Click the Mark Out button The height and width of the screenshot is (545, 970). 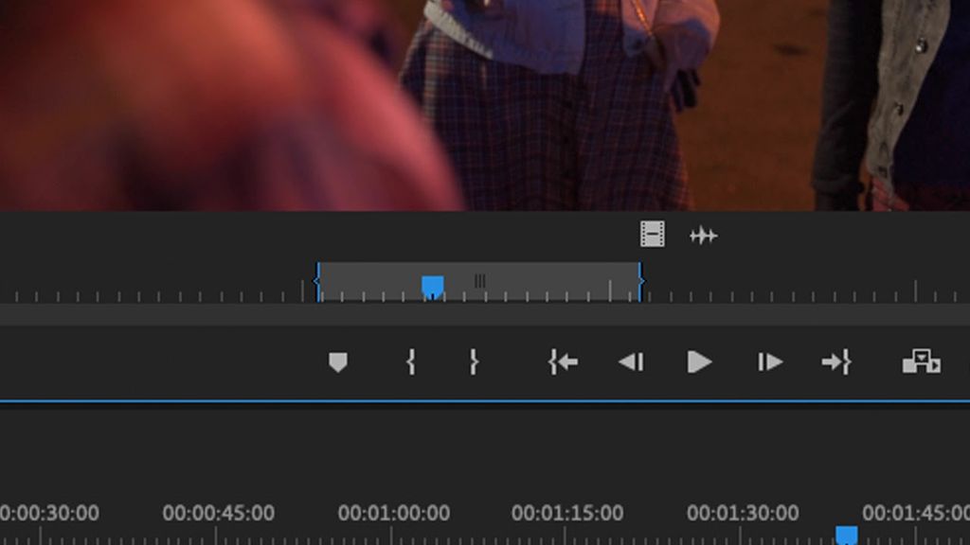pyautogui.click(x=474, y=360)
